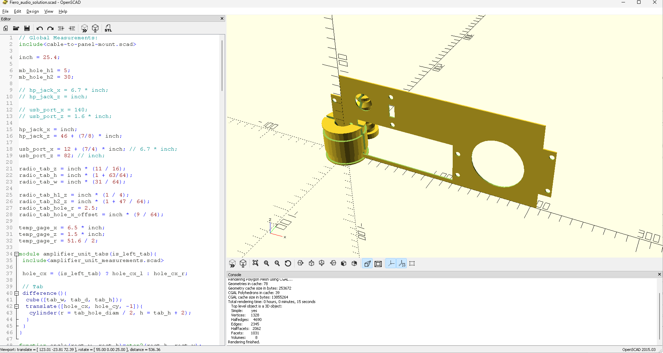Click the 'Vertices: 1328' console line
Screen dimensions: 663x353
245,315
